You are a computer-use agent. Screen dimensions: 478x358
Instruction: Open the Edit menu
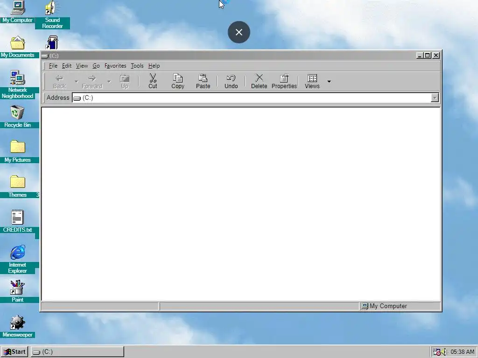point(67,66)
